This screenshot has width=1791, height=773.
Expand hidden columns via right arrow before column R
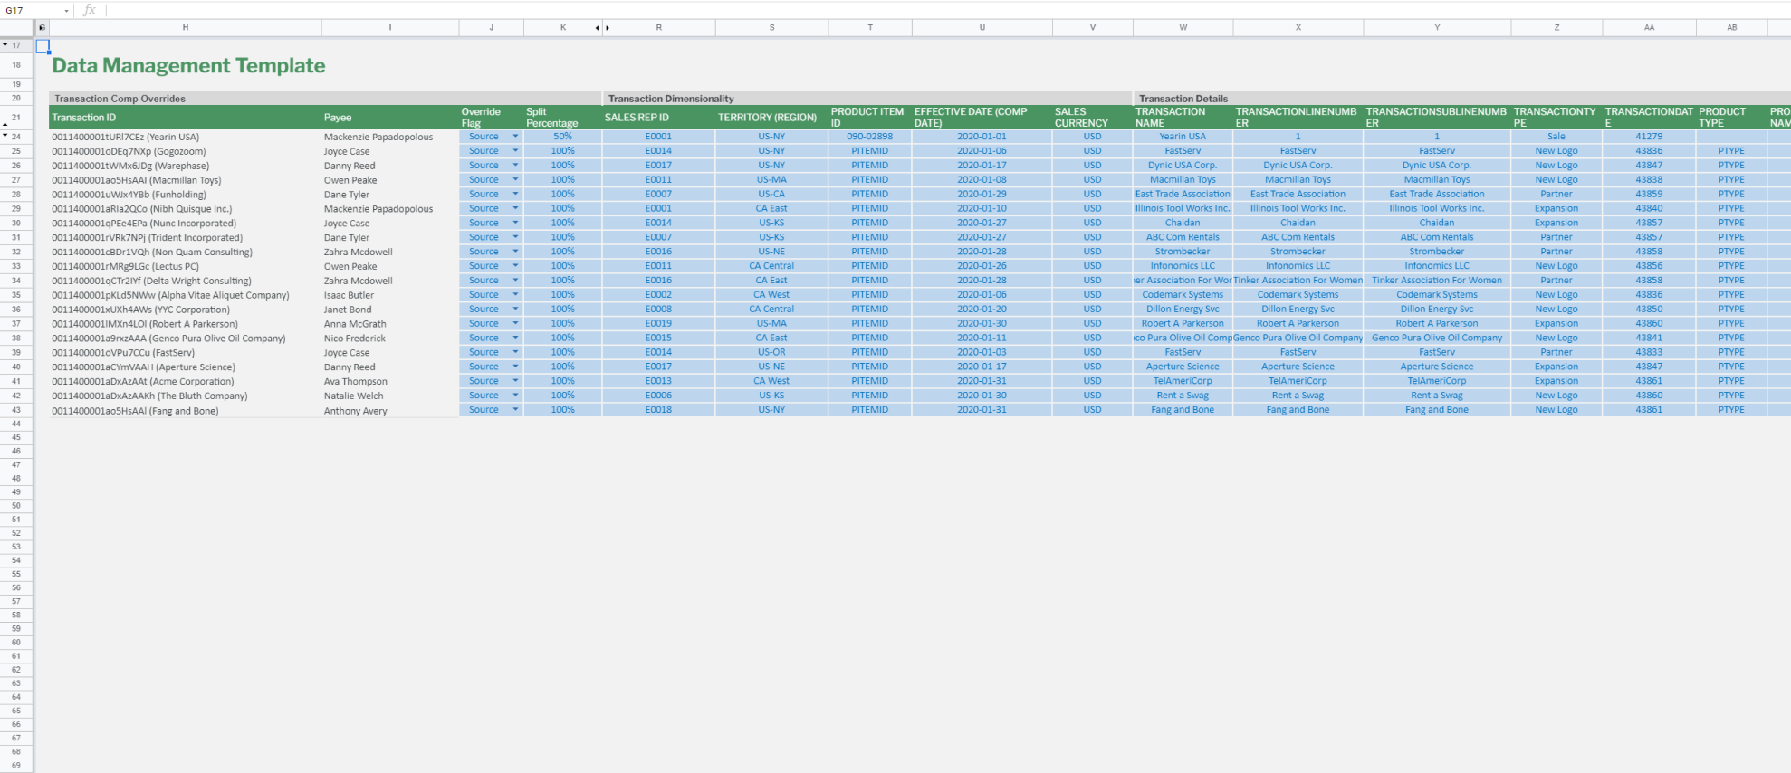pyautogui.click(x=608, y=28)
